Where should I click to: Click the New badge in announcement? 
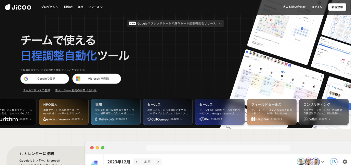point(132,23)
